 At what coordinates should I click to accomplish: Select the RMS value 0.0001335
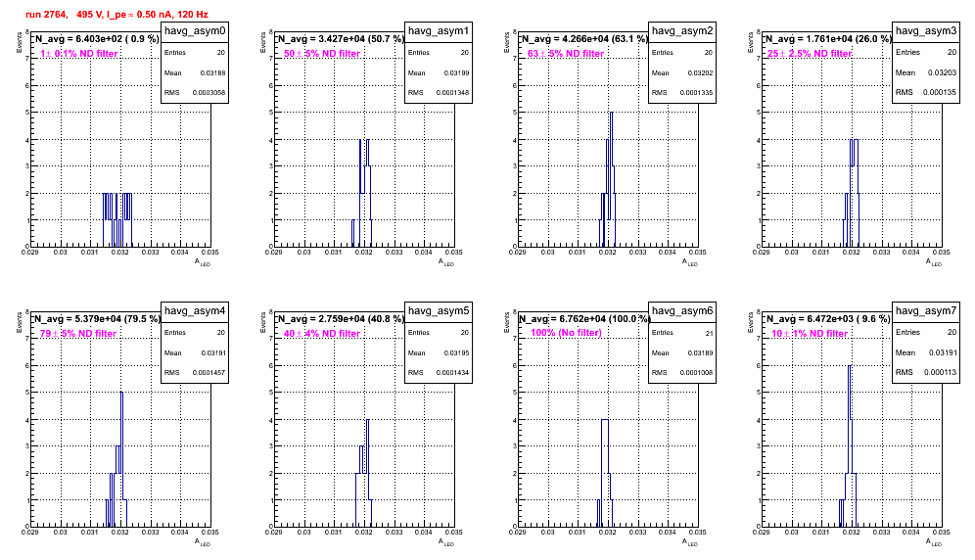[696, 93]
